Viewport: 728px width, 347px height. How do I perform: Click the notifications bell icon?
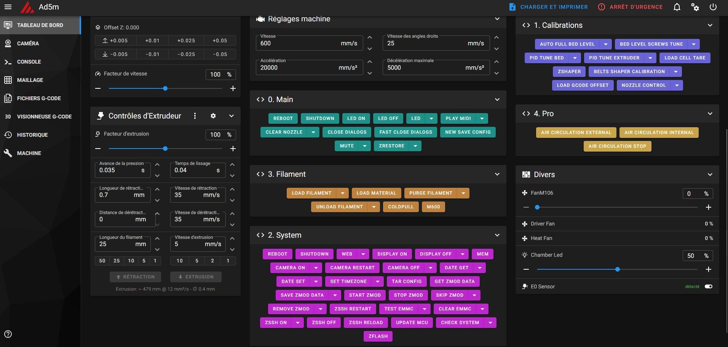(677, 7)
